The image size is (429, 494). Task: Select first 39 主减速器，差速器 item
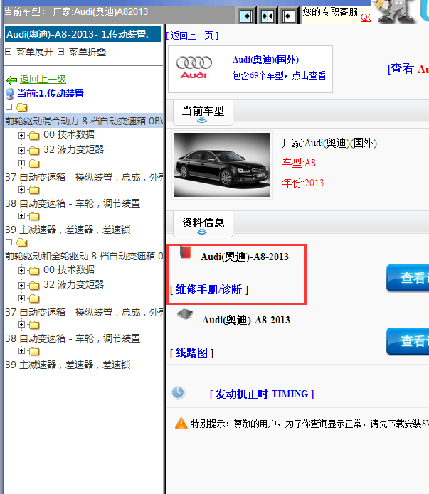tap(68, 230)
